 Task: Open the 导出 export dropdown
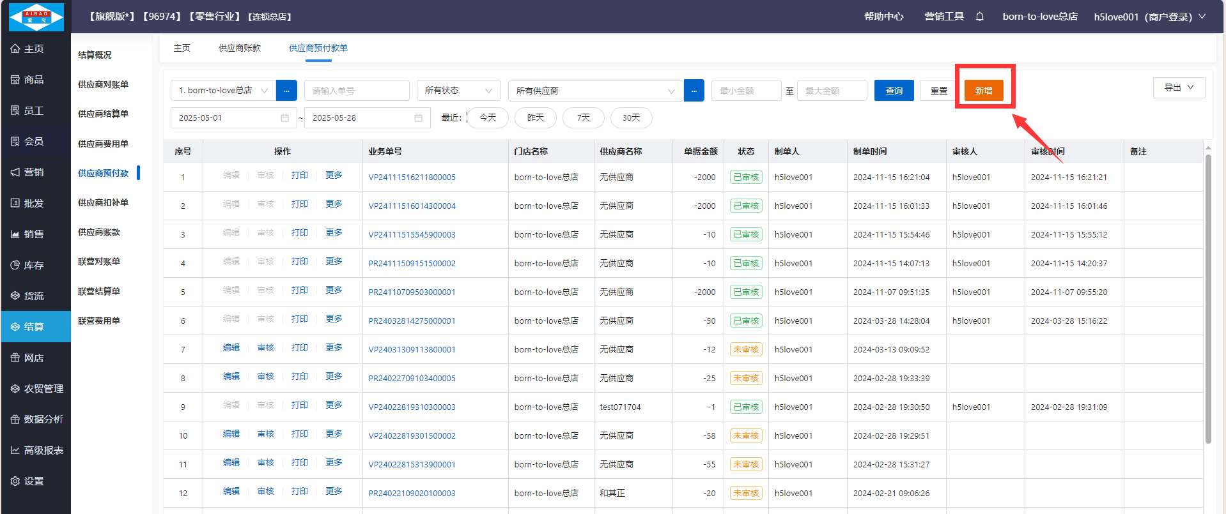(x=1179, y=87)
